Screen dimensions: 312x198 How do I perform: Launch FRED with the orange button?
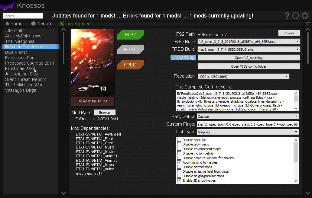(x=131, y=65)
